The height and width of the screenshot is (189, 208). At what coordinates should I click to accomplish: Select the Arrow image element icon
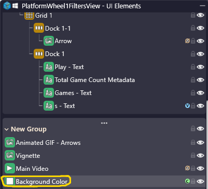coord(49,41)
